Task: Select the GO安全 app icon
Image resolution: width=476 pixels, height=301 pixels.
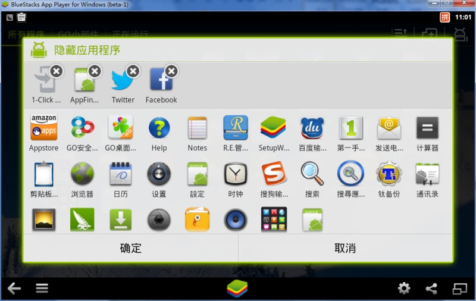Action: click(82, 127)
